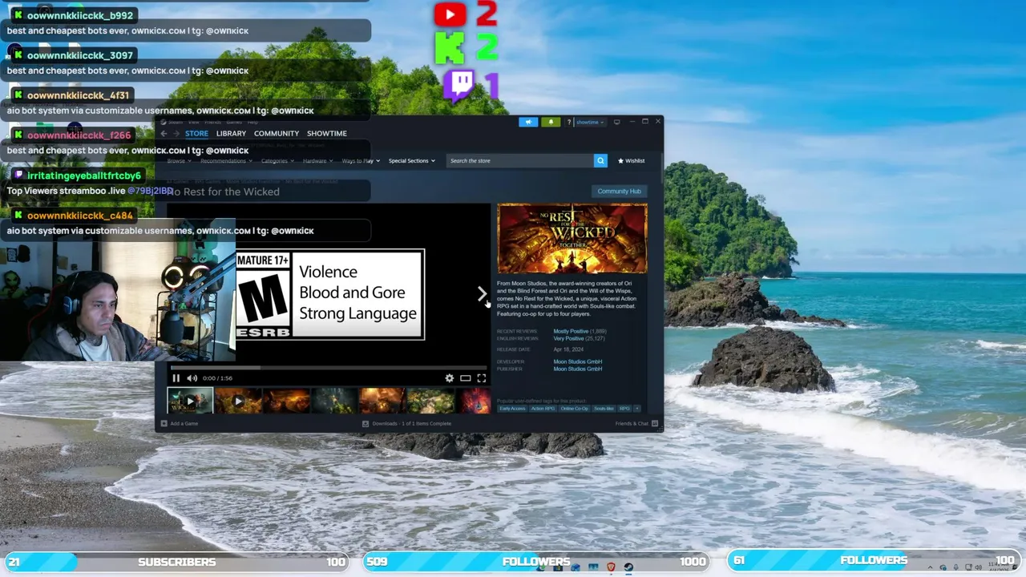This screenshot has width=1026, height=577.
Task: Click the Steam back navigation arrow
Action: pyautogui.click(x=164, y=133)
